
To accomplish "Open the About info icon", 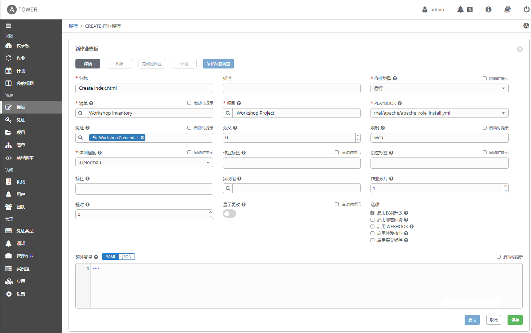I will pos(488,9).
